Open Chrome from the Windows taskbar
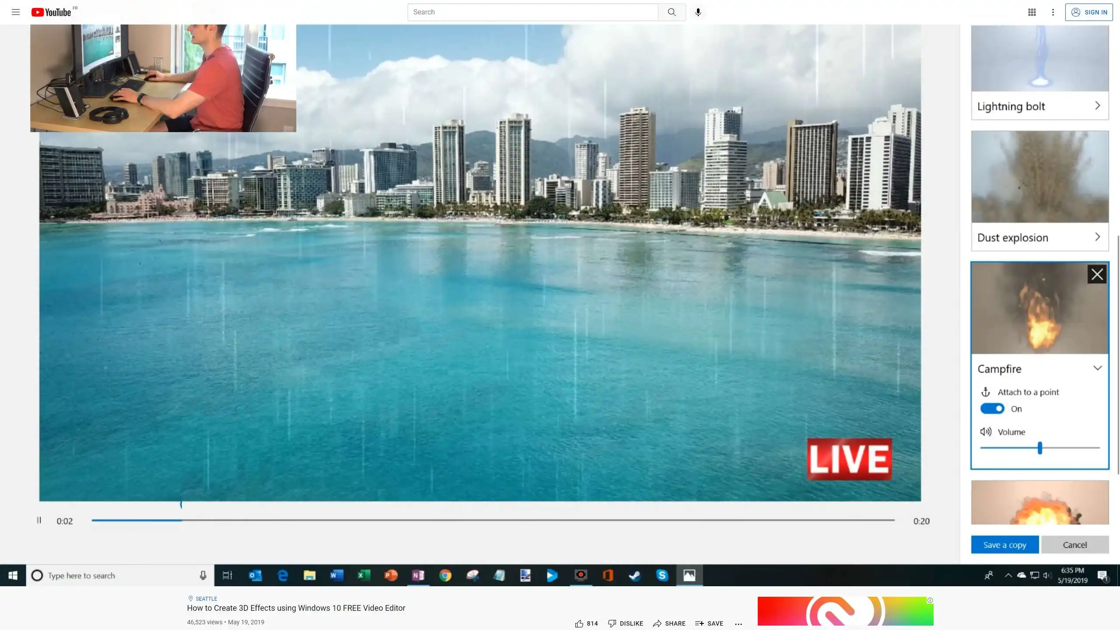The height and width of the screenshot is (630, 1120). [445, 575]
